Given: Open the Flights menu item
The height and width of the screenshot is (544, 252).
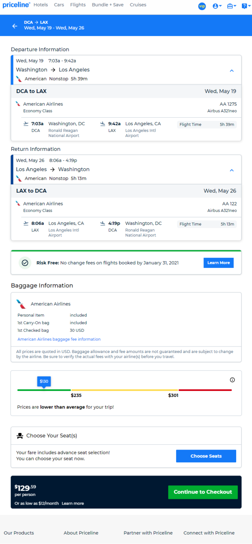Looking at the screenshot, I should (78, 5).
